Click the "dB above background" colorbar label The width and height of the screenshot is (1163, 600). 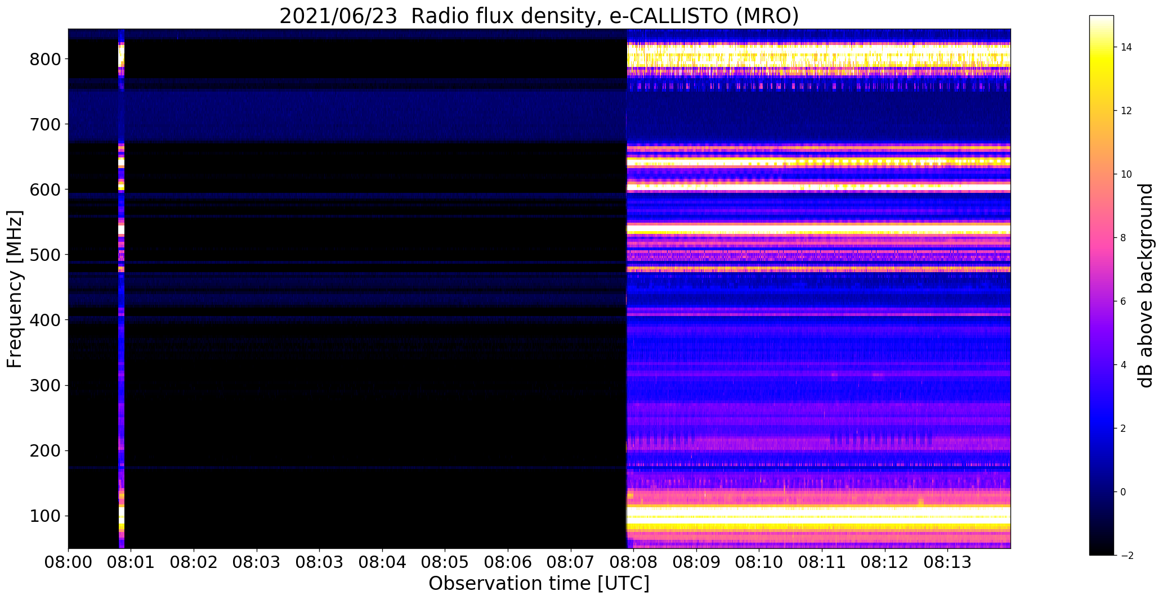pyautogui.click(x=1145, y=285)
